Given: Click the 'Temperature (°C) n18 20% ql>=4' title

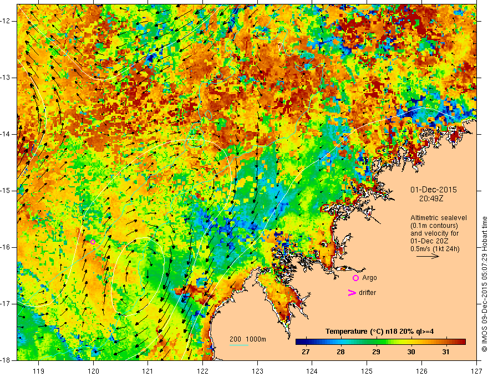Looking at the screenshot, I should [x=380, y=332].
